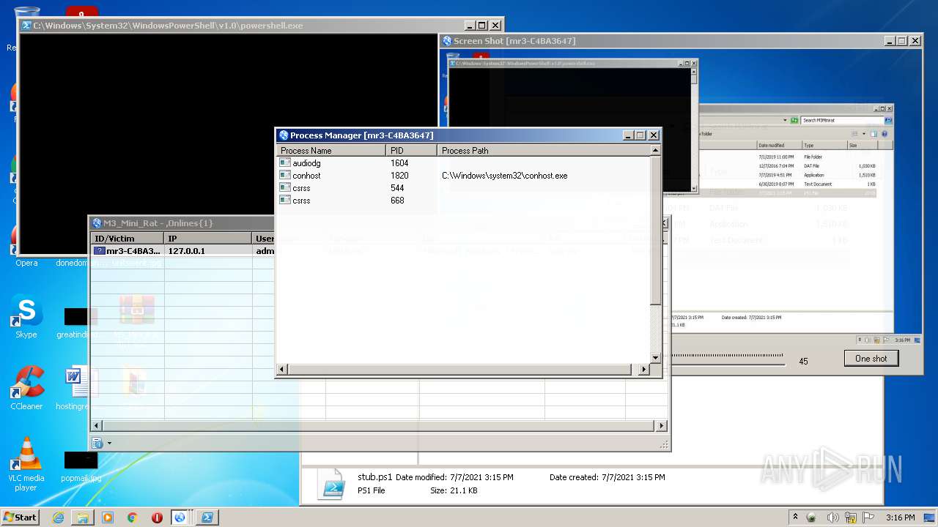Sort by Process Path column header
938x527 pixels.
coord(543,150)
